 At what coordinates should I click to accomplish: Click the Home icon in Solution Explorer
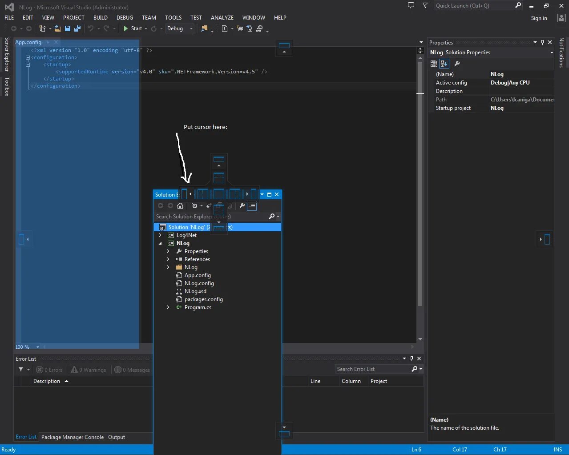[180, 205]
